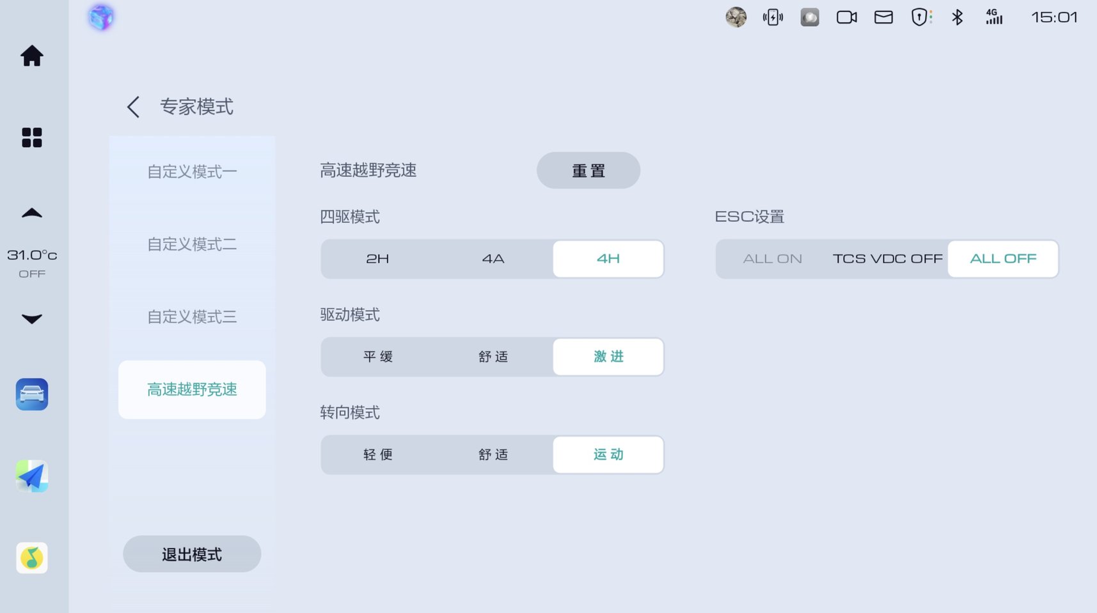Go back from 专家模式 page
The image size is (1097, 613).
(133, 107)
